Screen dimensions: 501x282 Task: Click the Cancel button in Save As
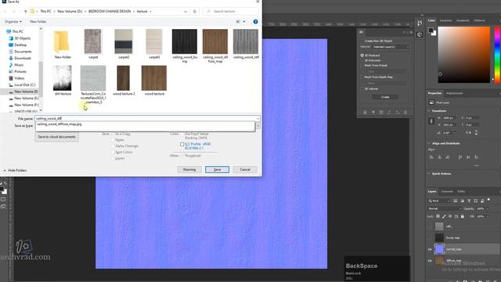245,169
